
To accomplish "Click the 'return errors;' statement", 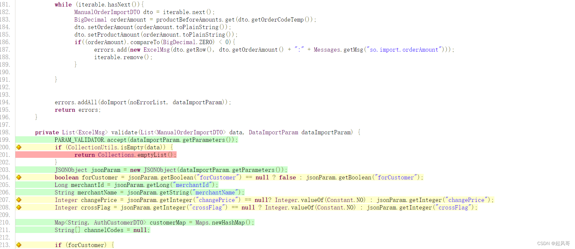I will click(78, 110).
